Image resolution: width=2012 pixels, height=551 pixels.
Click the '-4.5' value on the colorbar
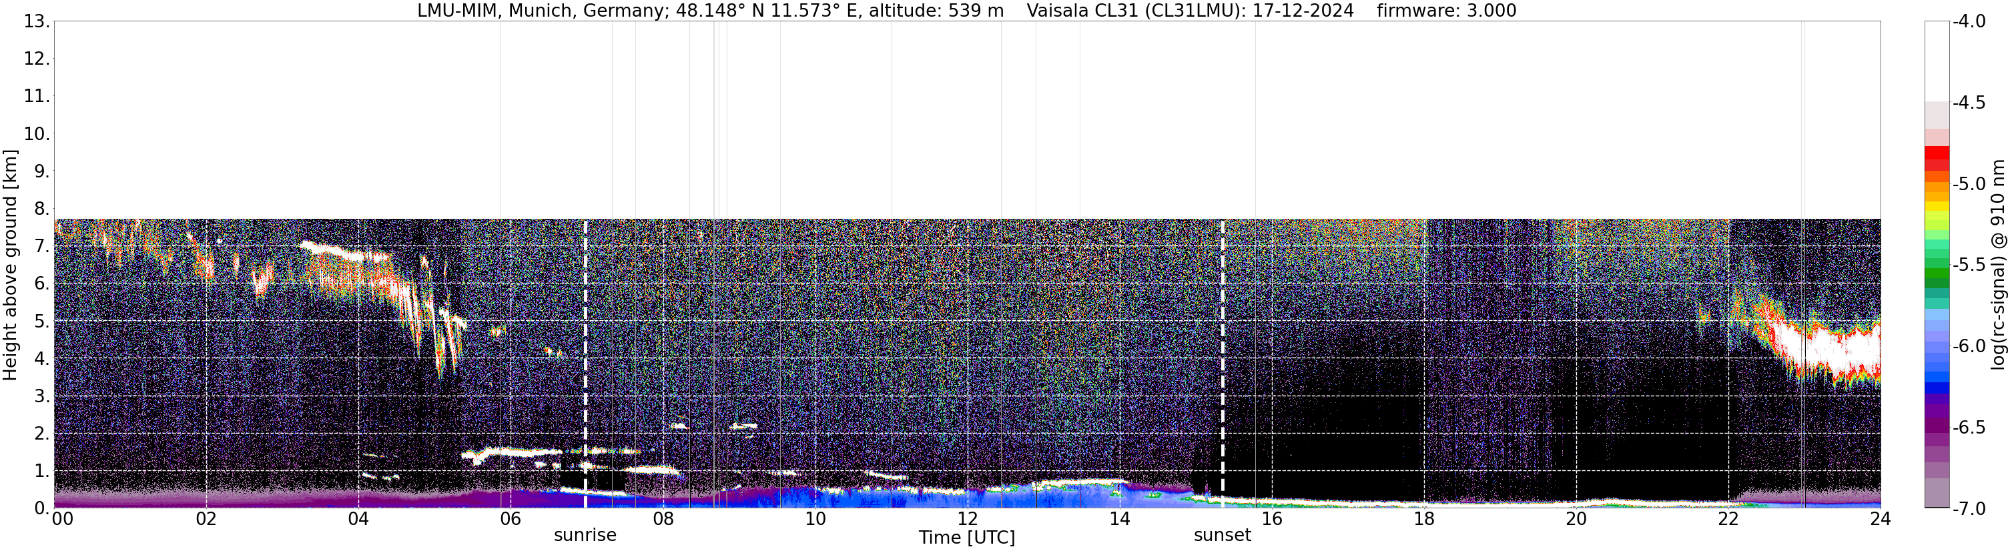[x=1969, y=102]
